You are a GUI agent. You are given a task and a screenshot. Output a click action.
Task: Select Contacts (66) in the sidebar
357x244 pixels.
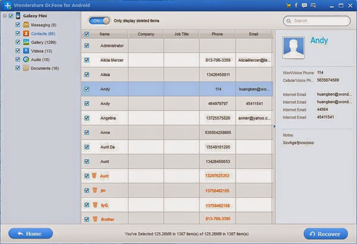point(43,34)
